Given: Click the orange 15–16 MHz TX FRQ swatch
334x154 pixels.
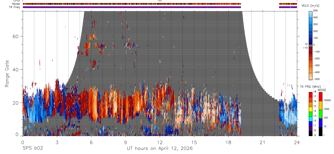Looking at the screenshot, I should [x=311, y=104].
